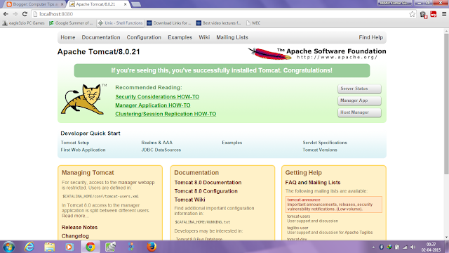Open the Best video lectures bookmark
Screen dimensions: 449x253
pyautogui.click(x=219, y=23)
